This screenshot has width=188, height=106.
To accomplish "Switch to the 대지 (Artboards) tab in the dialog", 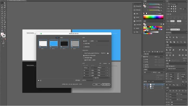I will click(x=57, y=38).
